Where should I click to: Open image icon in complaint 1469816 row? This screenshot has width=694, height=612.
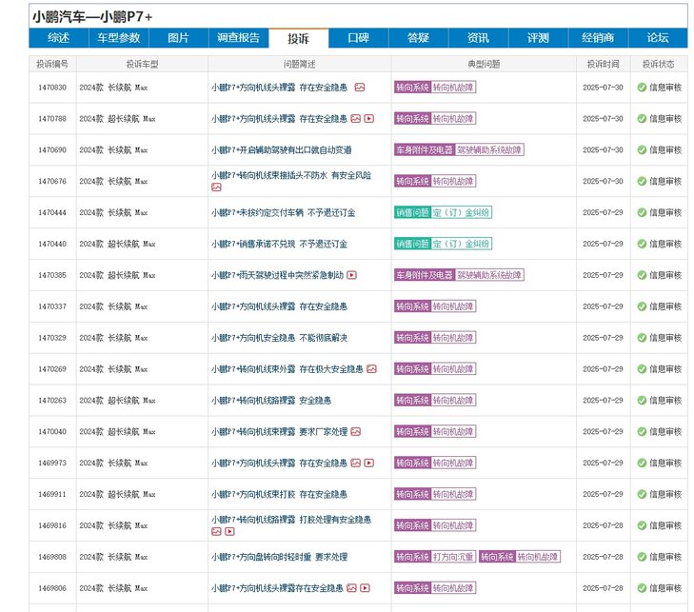coord(216,531)
